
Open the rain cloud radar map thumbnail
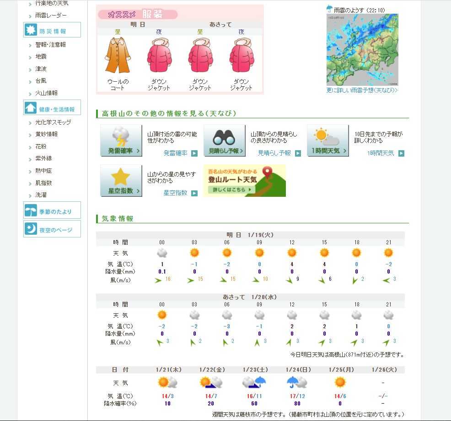coord(362,49)
